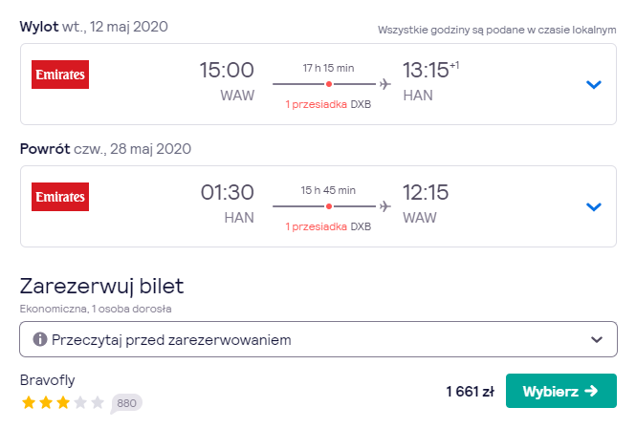Viewport: 636px width, 429px height.
Task: Select the 12:15 WAW arrival time
Action: (x=426, y=204)
